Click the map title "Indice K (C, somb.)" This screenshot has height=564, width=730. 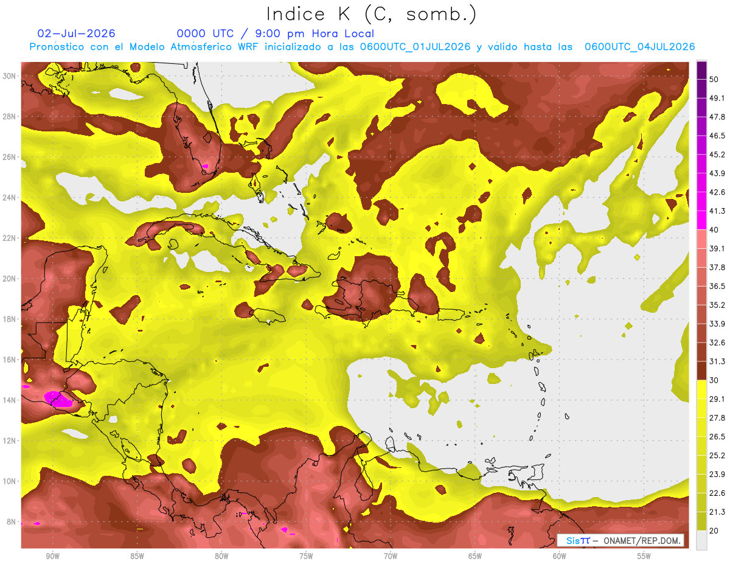372,14
